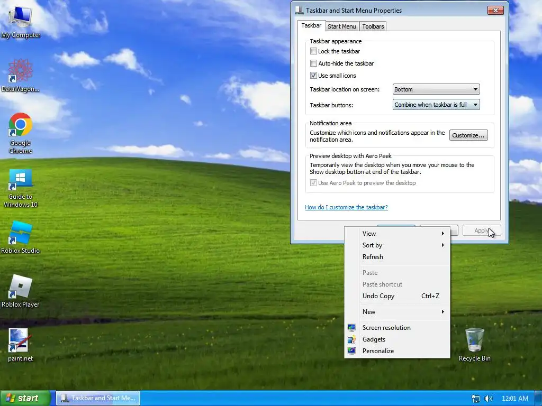Click the Screen resolution monitor icon

351,328
